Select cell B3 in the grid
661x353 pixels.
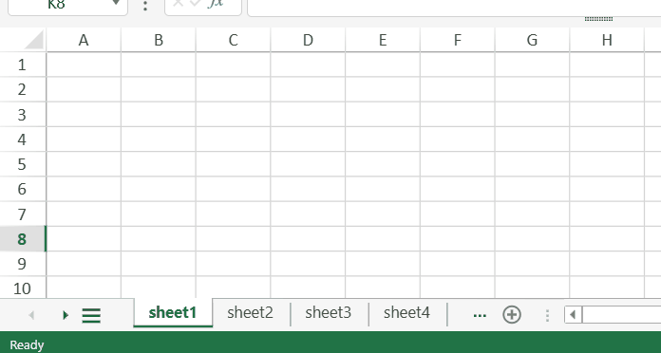[x=159, y=115]
